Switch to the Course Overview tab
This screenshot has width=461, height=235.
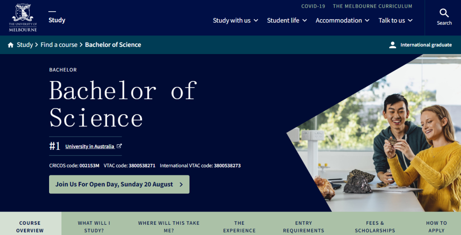click(x=30, y=226)
